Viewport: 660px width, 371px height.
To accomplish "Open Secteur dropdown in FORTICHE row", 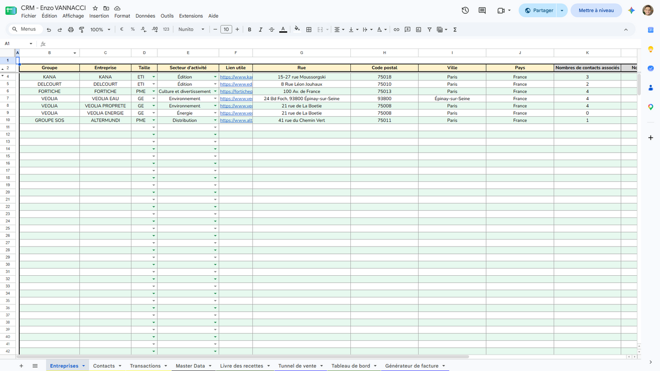I will tap(215, 91).
